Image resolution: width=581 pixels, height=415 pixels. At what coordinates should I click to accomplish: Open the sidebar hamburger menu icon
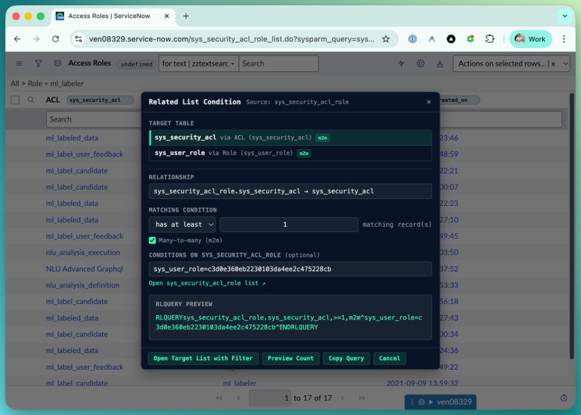coord(19,63)
